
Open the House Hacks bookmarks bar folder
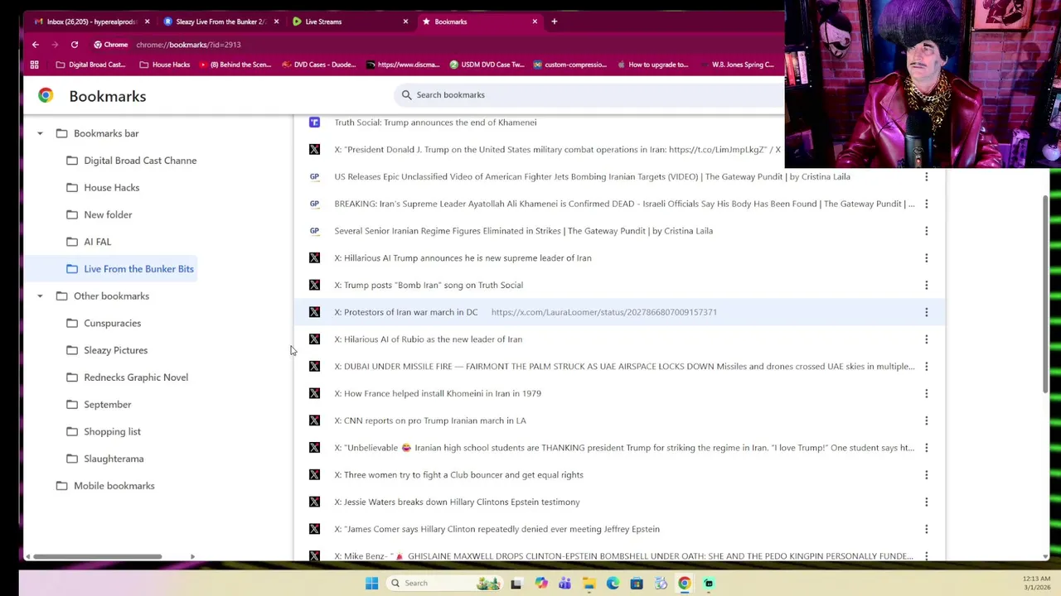pyautogui.click(x=164, y=65)
